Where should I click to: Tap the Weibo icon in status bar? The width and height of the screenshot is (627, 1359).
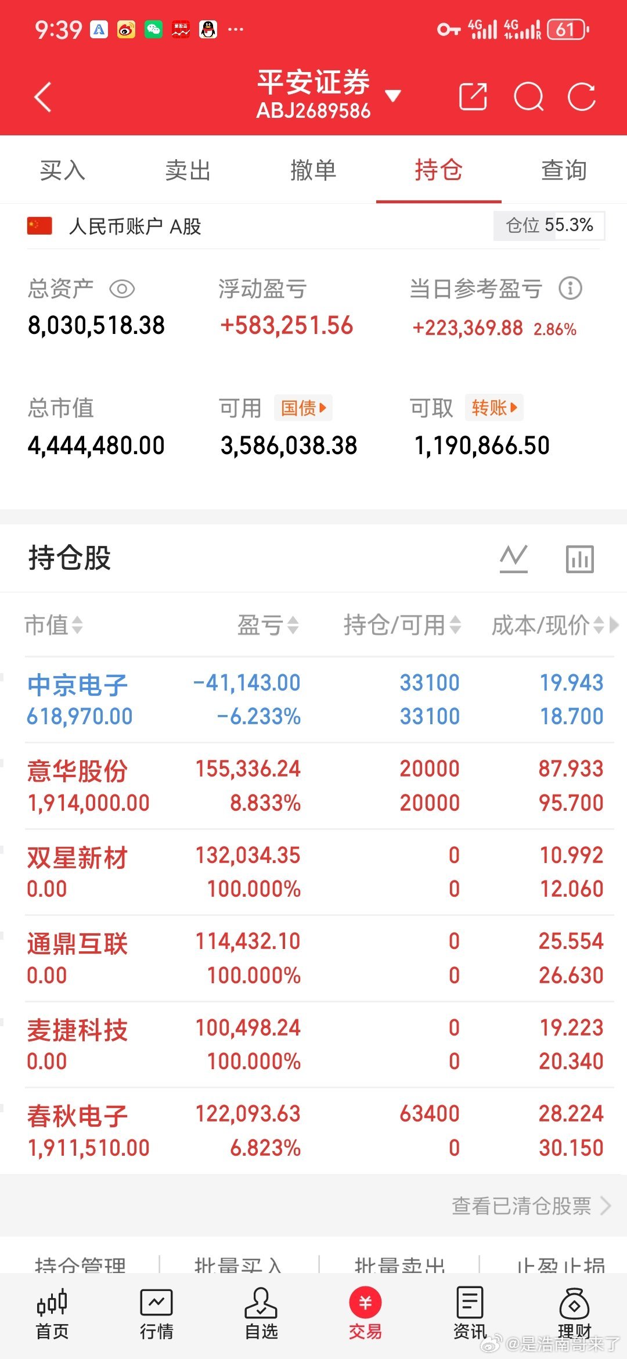pyautogui.click(x=126, y=29)
